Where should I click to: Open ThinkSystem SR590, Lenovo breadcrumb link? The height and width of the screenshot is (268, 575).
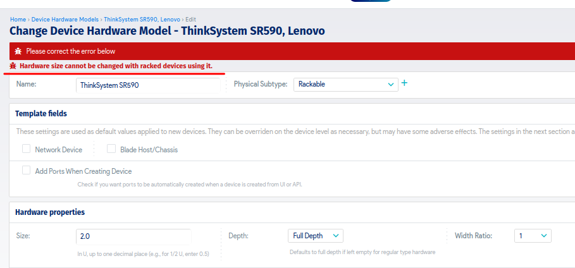(142, 20)
